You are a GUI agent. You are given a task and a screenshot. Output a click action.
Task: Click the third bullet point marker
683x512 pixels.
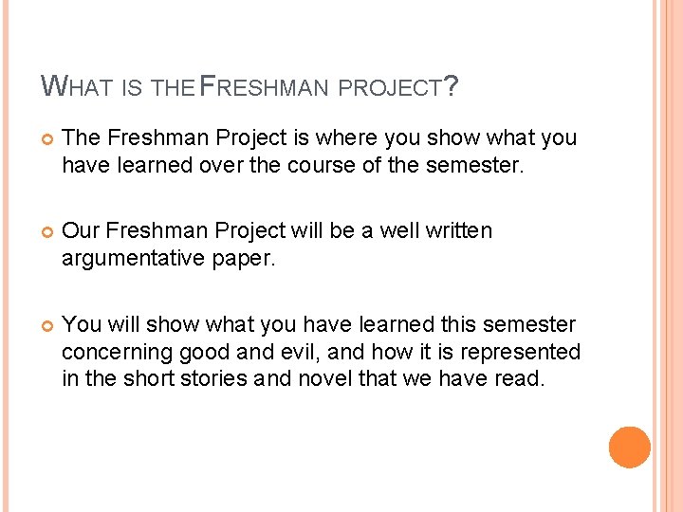(x=46, y=325)
